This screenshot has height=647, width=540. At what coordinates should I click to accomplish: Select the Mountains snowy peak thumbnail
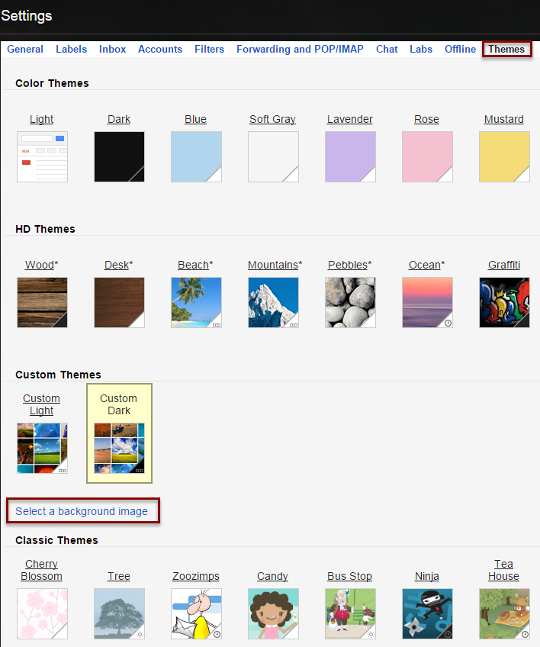[273, 302]
